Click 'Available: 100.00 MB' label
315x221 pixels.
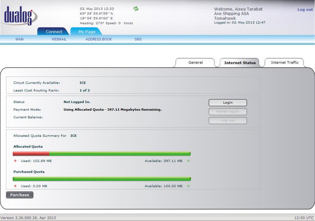[163, 186]
